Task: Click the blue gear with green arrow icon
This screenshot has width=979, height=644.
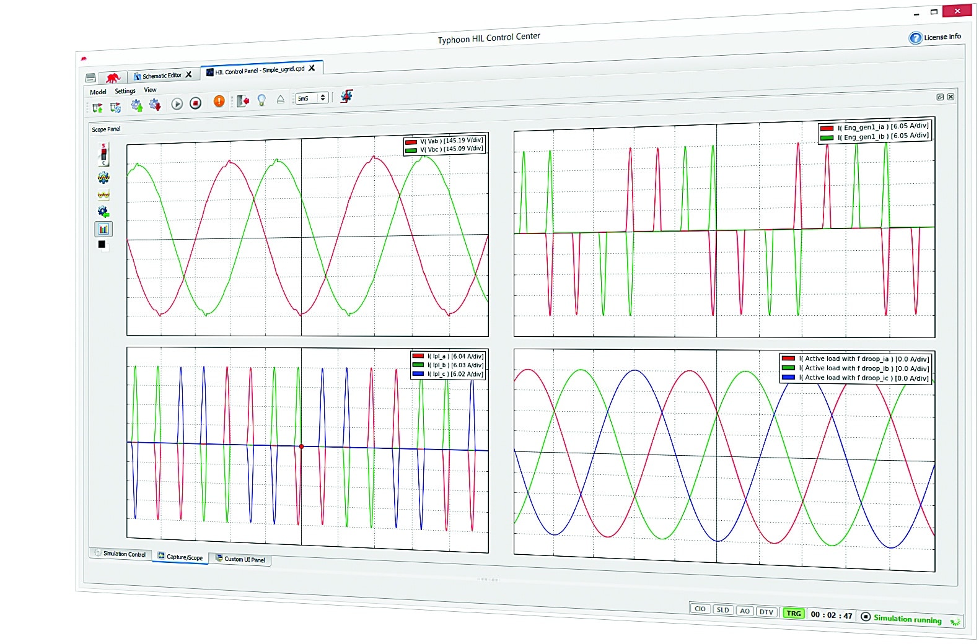Action: pos(103,212)
